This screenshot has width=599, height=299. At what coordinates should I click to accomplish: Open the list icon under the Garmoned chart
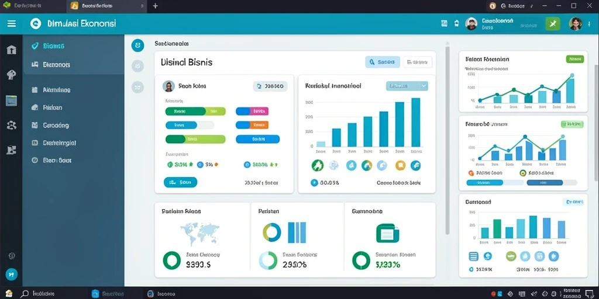click(x=473, y=256)
